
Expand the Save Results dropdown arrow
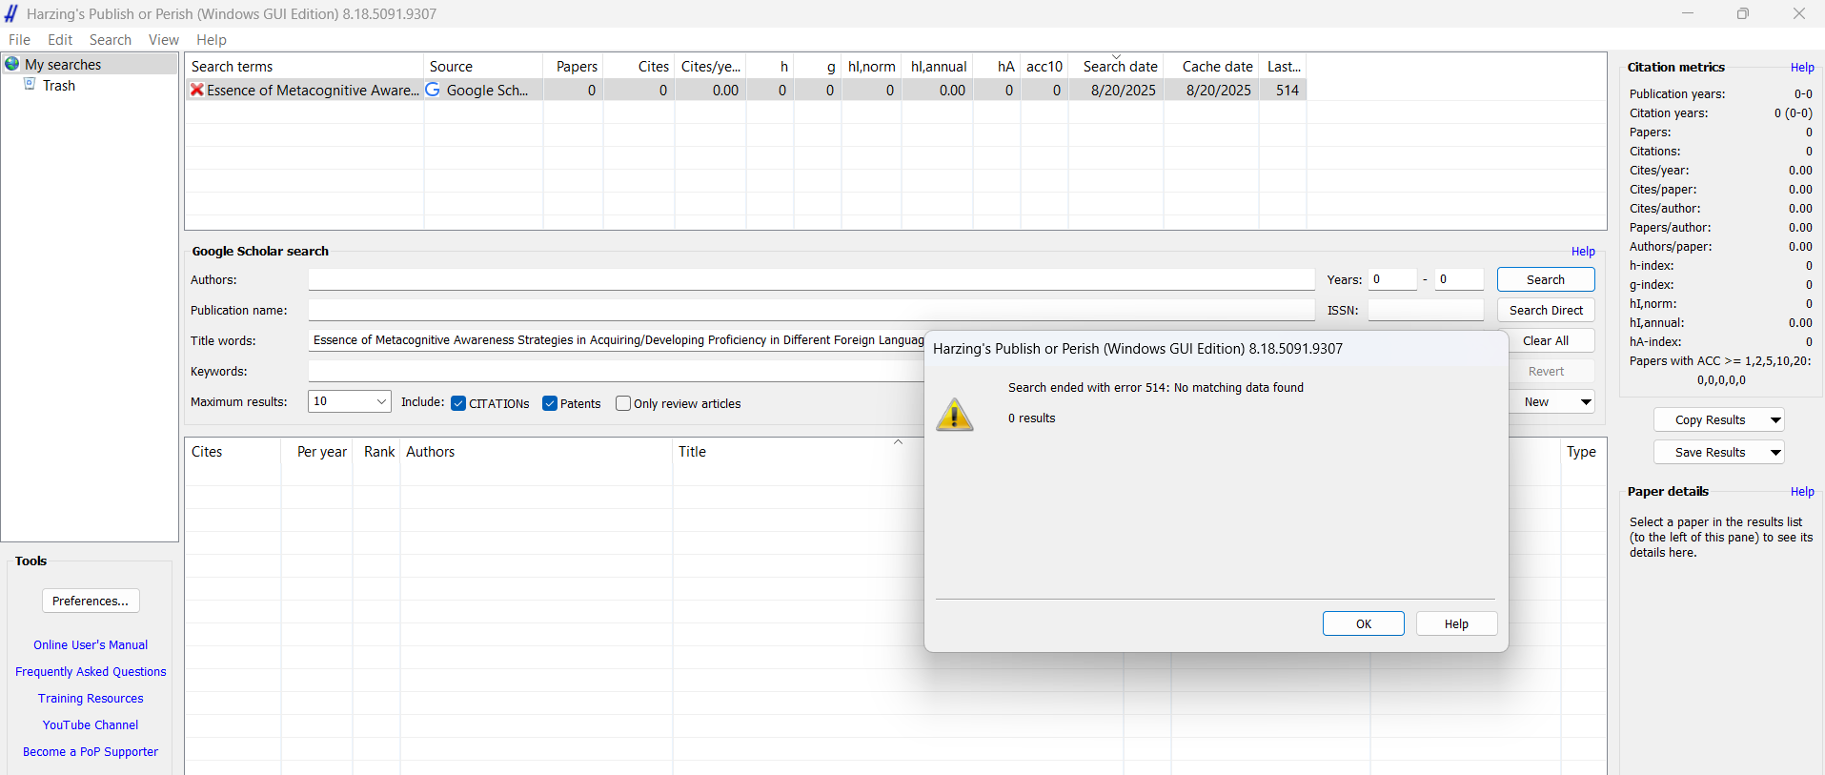click(1775, 453)
